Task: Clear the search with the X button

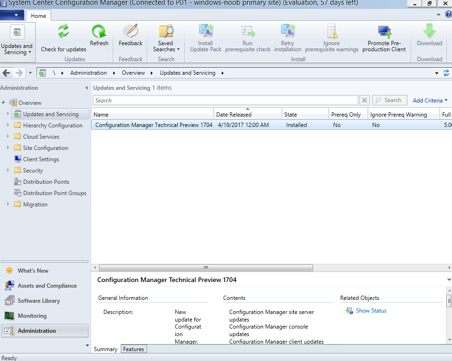Action: tap(364, 100)
